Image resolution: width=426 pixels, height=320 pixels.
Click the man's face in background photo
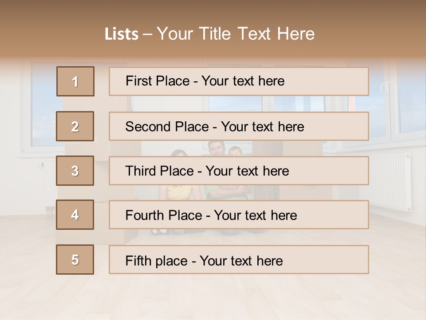coord(216,148)
